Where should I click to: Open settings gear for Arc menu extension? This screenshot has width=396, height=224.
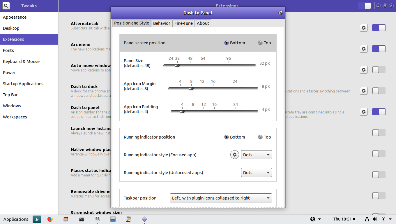click(x=363, y=49)
